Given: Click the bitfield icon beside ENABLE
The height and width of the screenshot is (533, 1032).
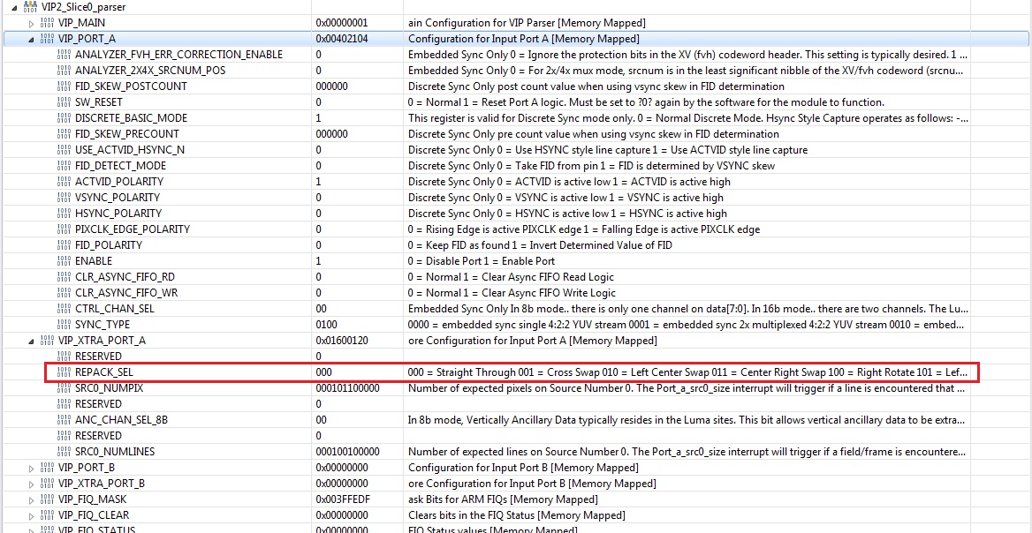Looking at the screenshot, I should click(x=64, y=261).
